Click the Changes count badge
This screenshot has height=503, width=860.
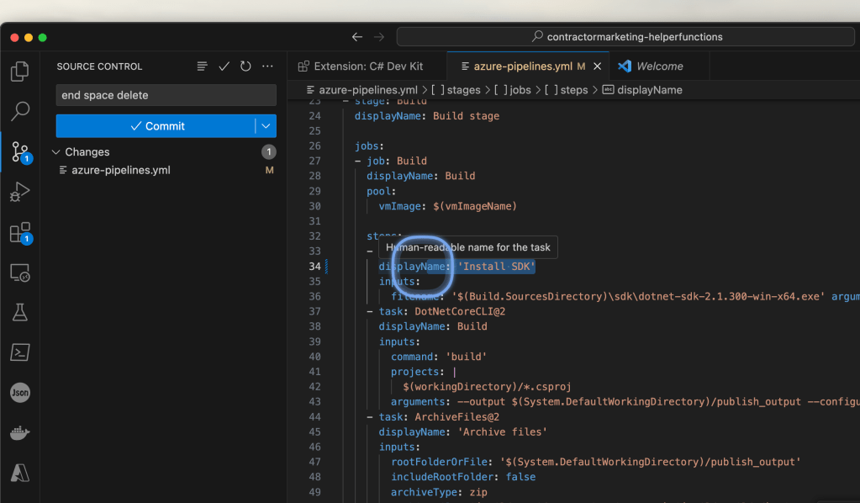(269, 152)
